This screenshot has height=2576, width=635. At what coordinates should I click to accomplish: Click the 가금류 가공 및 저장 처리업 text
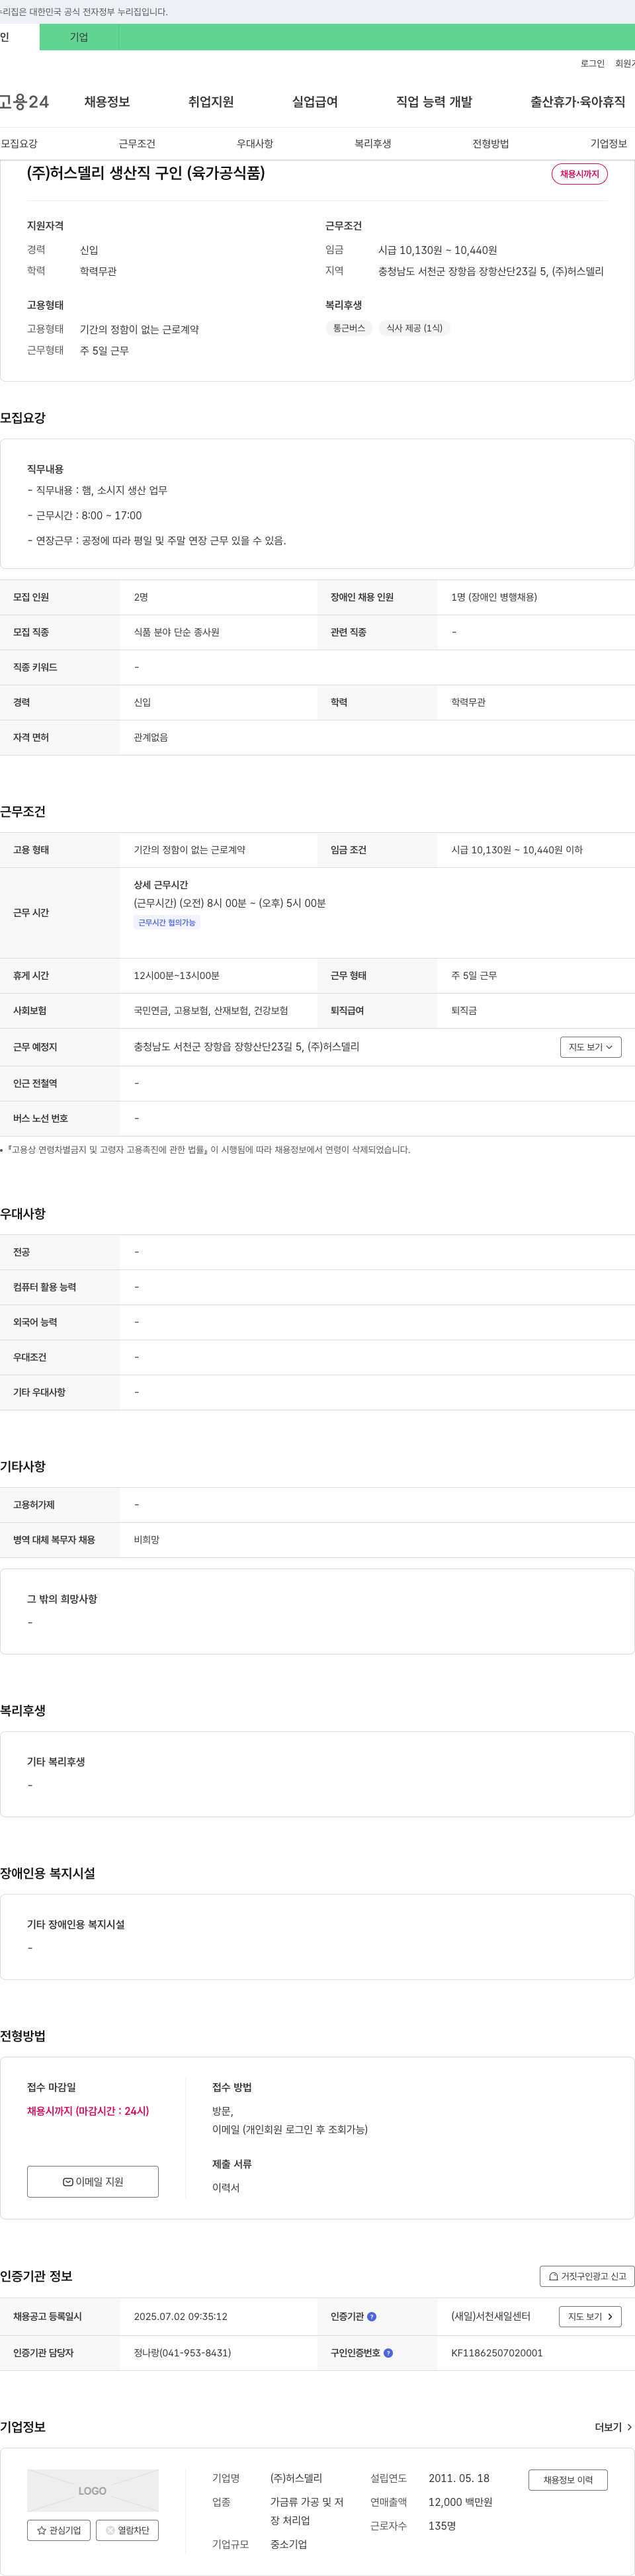click(x=307, y=2511)
